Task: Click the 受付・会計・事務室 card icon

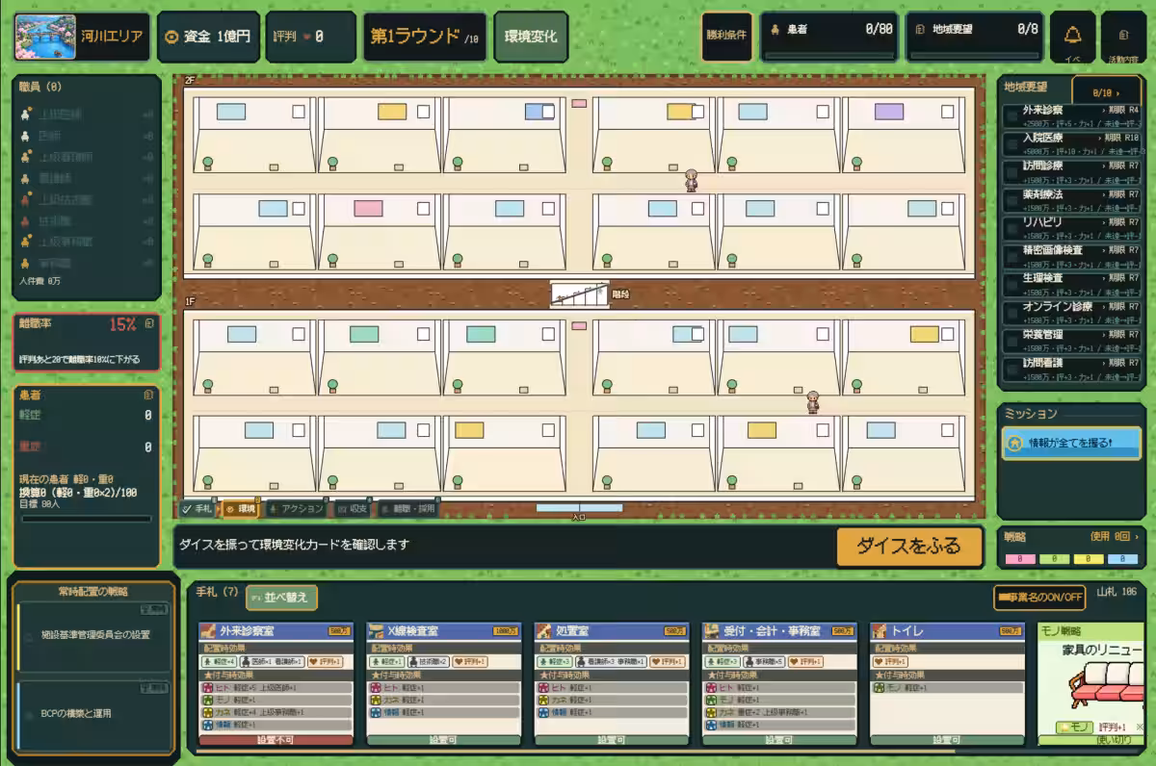Action: point(711,631)
